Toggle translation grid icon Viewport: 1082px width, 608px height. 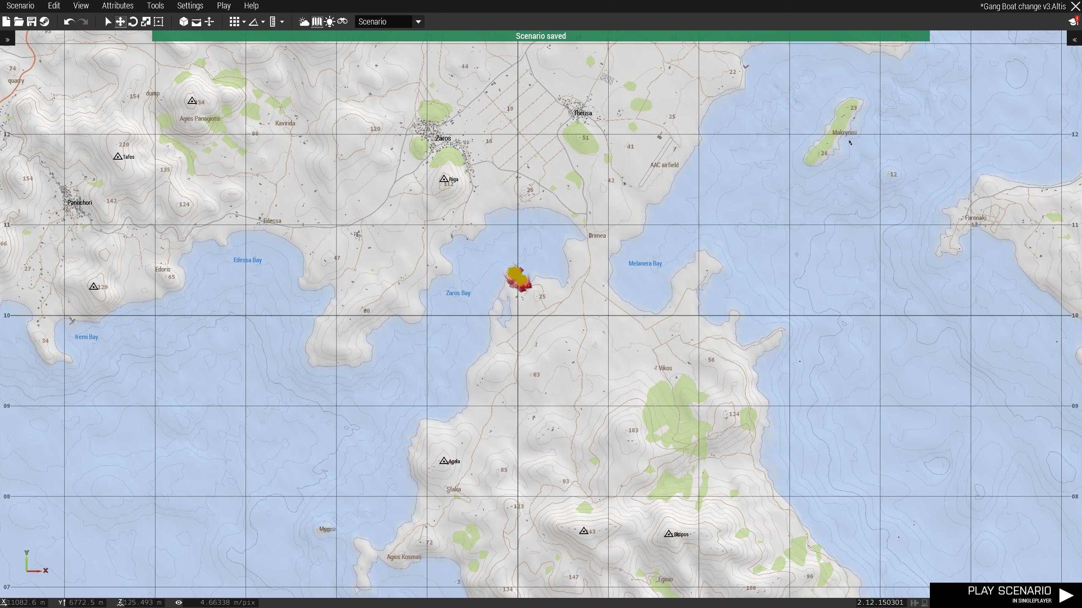coord(234,22)
